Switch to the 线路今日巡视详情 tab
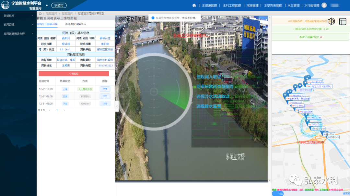The width and height of the screenshot is (350, 196). pyautogui.click(x=47, y=24)
